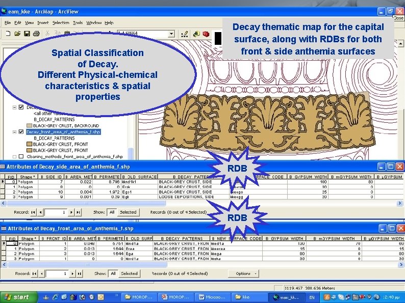This screenshot has width=405, height=303.
Task: Click first BLACK-GREY CRUST, FRONT legend swatch
Action: (29, 144)
